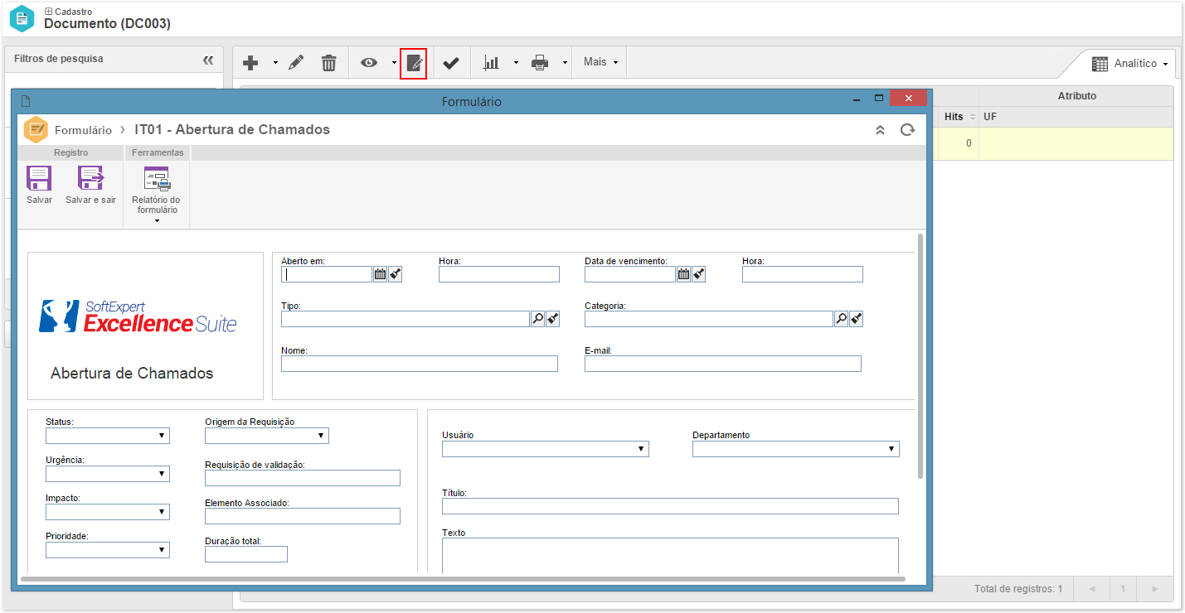
Task: Click the Hora field next to Aberto em
Action: click(x=499, y=274)
